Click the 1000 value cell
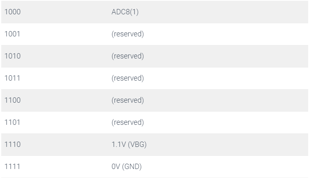This screenshot has height=178, width=309. pyautogui.click(x=12, y=12)
